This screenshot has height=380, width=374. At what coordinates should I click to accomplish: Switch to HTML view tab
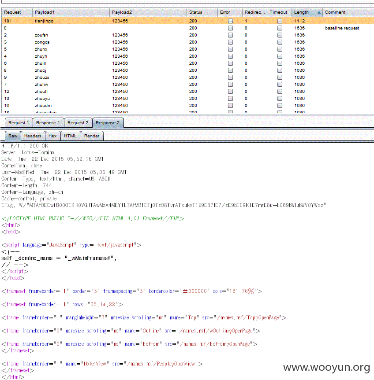[x=71, y=136]
